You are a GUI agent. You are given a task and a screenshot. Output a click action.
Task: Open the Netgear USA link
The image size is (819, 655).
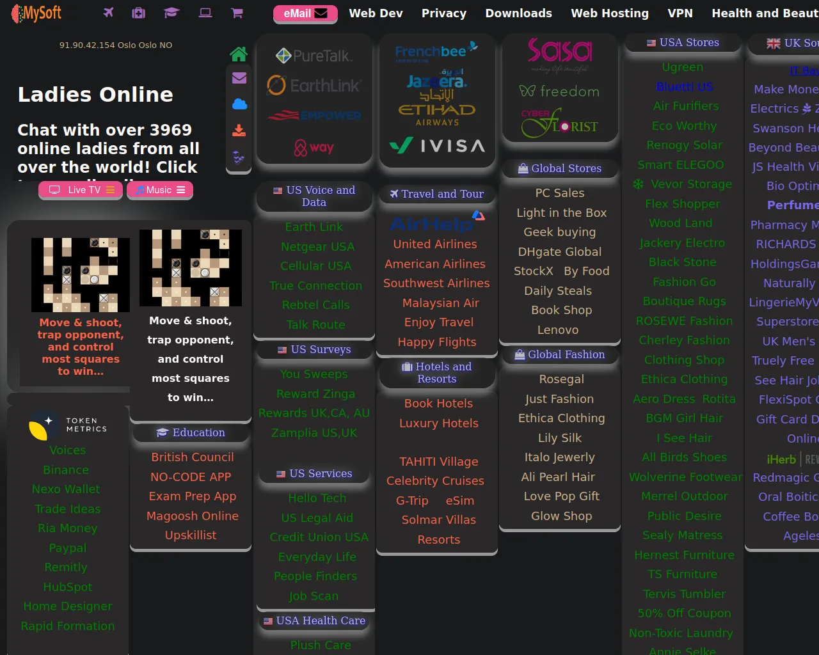coord(317,247)
